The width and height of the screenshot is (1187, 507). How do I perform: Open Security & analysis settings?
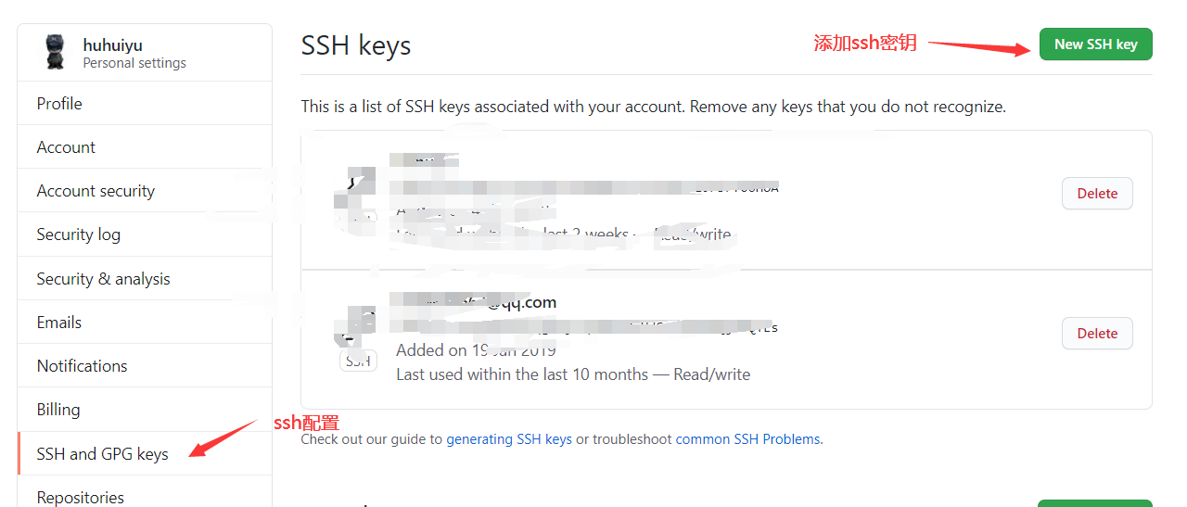point(103,279)
